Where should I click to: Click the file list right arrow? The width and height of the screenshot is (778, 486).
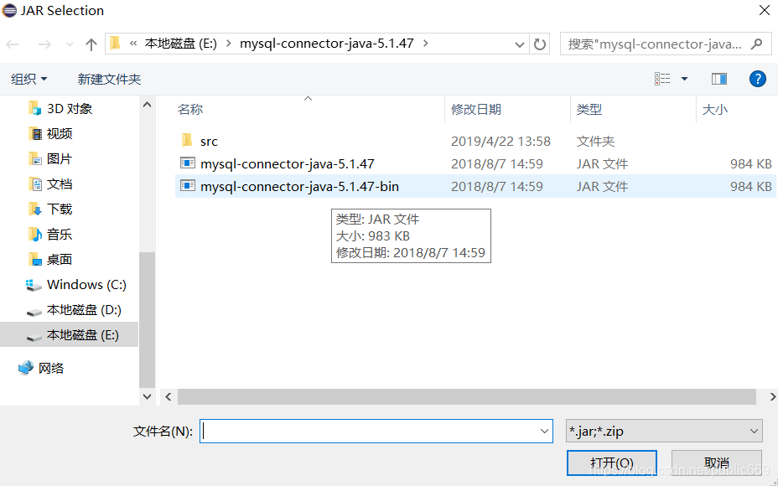pyautogui.click(x=771, y=396)
